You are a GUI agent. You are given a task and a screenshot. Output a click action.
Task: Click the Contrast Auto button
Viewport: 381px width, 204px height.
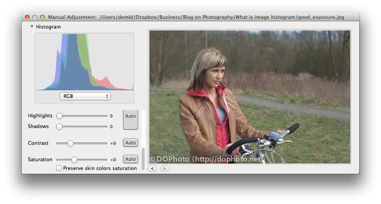pyautogui.click(x=131, y=143)
